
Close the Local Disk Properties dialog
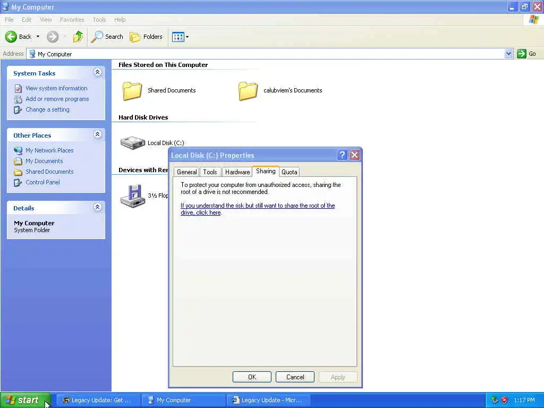pos(354,155)
